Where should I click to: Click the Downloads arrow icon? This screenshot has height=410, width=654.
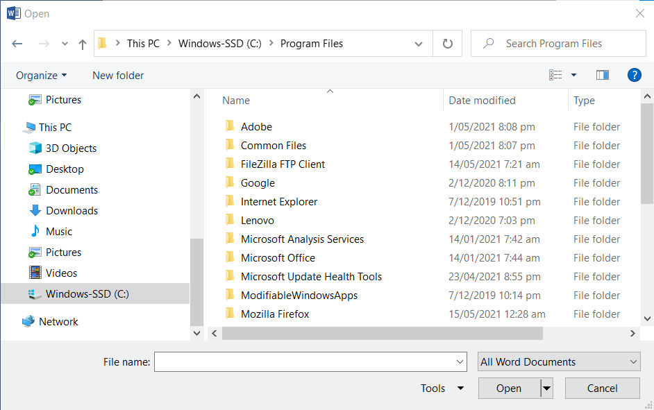tap(35, 210)
